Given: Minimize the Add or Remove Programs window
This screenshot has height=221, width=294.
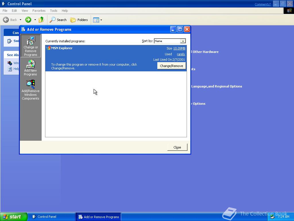Looking at the screenshot, I should pyautogui.click(x=173, y=29).
